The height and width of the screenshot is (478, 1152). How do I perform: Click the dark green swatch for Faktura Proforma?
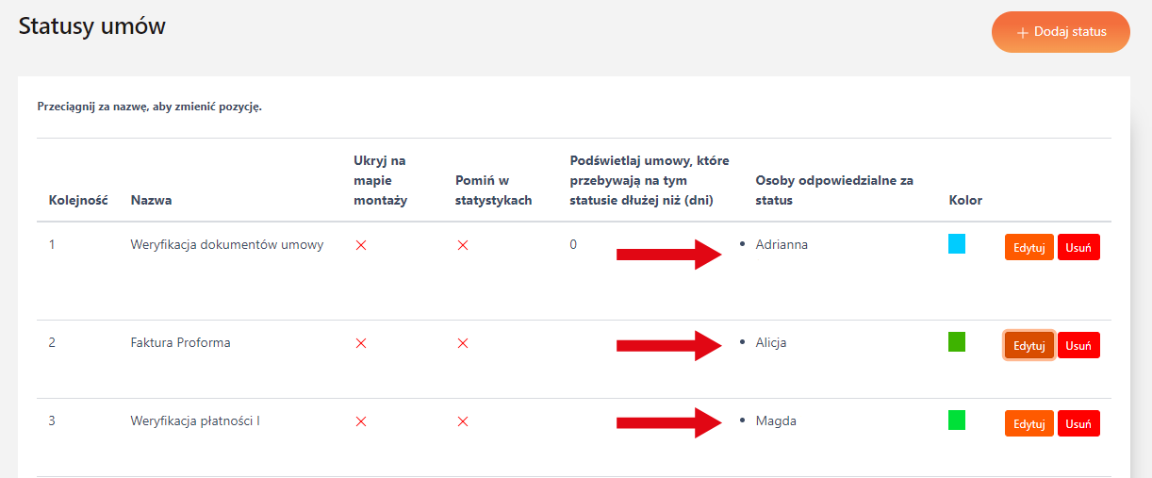957,342
